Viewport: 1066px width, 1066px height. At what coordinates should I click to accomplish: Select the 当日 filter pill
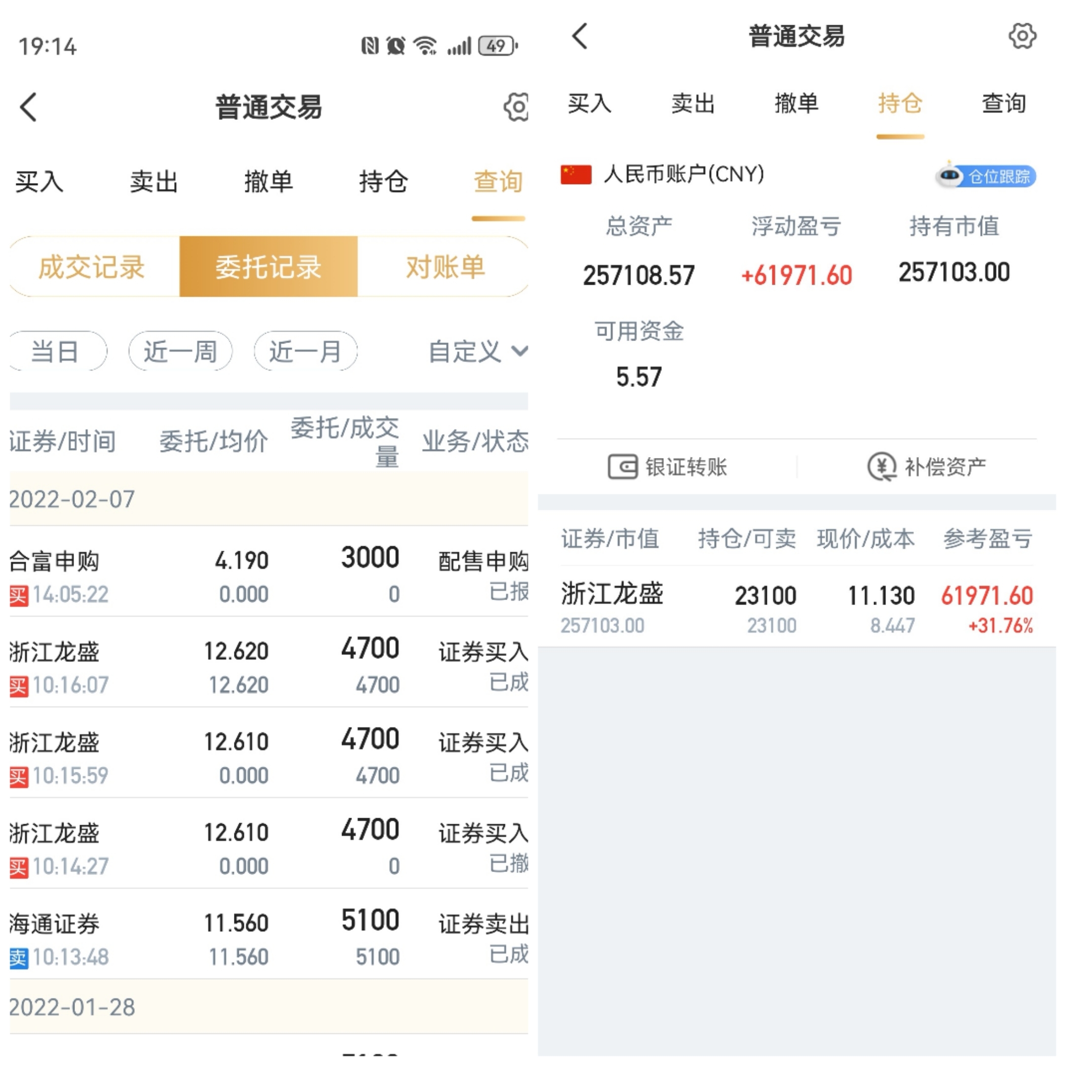click(55, 351)
